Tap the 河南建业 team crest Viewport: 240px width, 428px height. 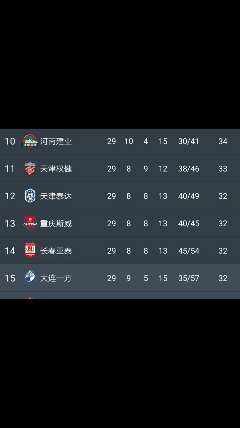tap(30, 141)
